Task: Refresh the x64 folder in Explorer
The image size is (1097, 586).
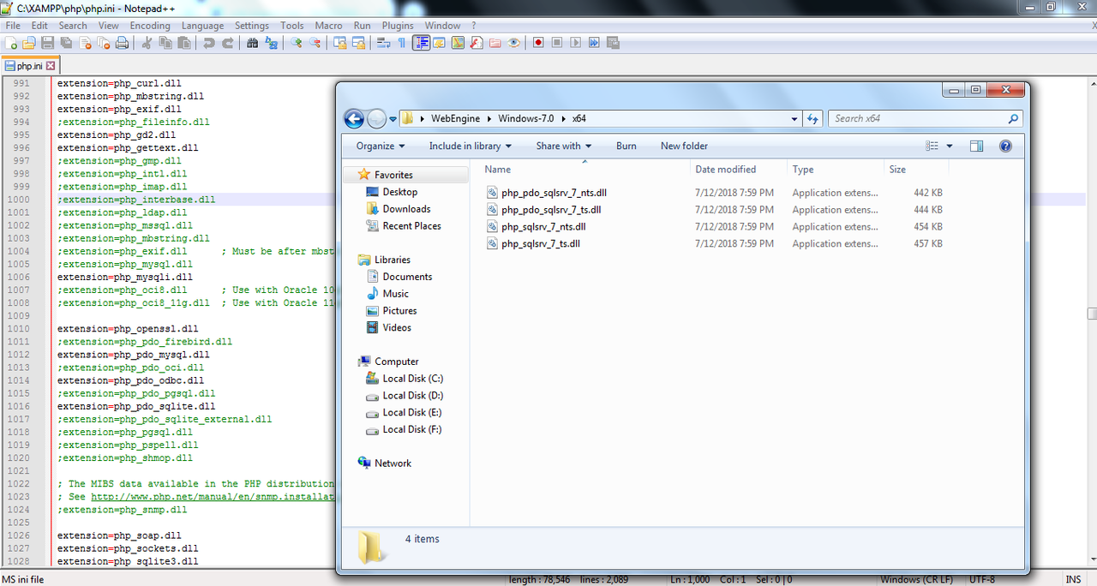Action: coord(814,118)
